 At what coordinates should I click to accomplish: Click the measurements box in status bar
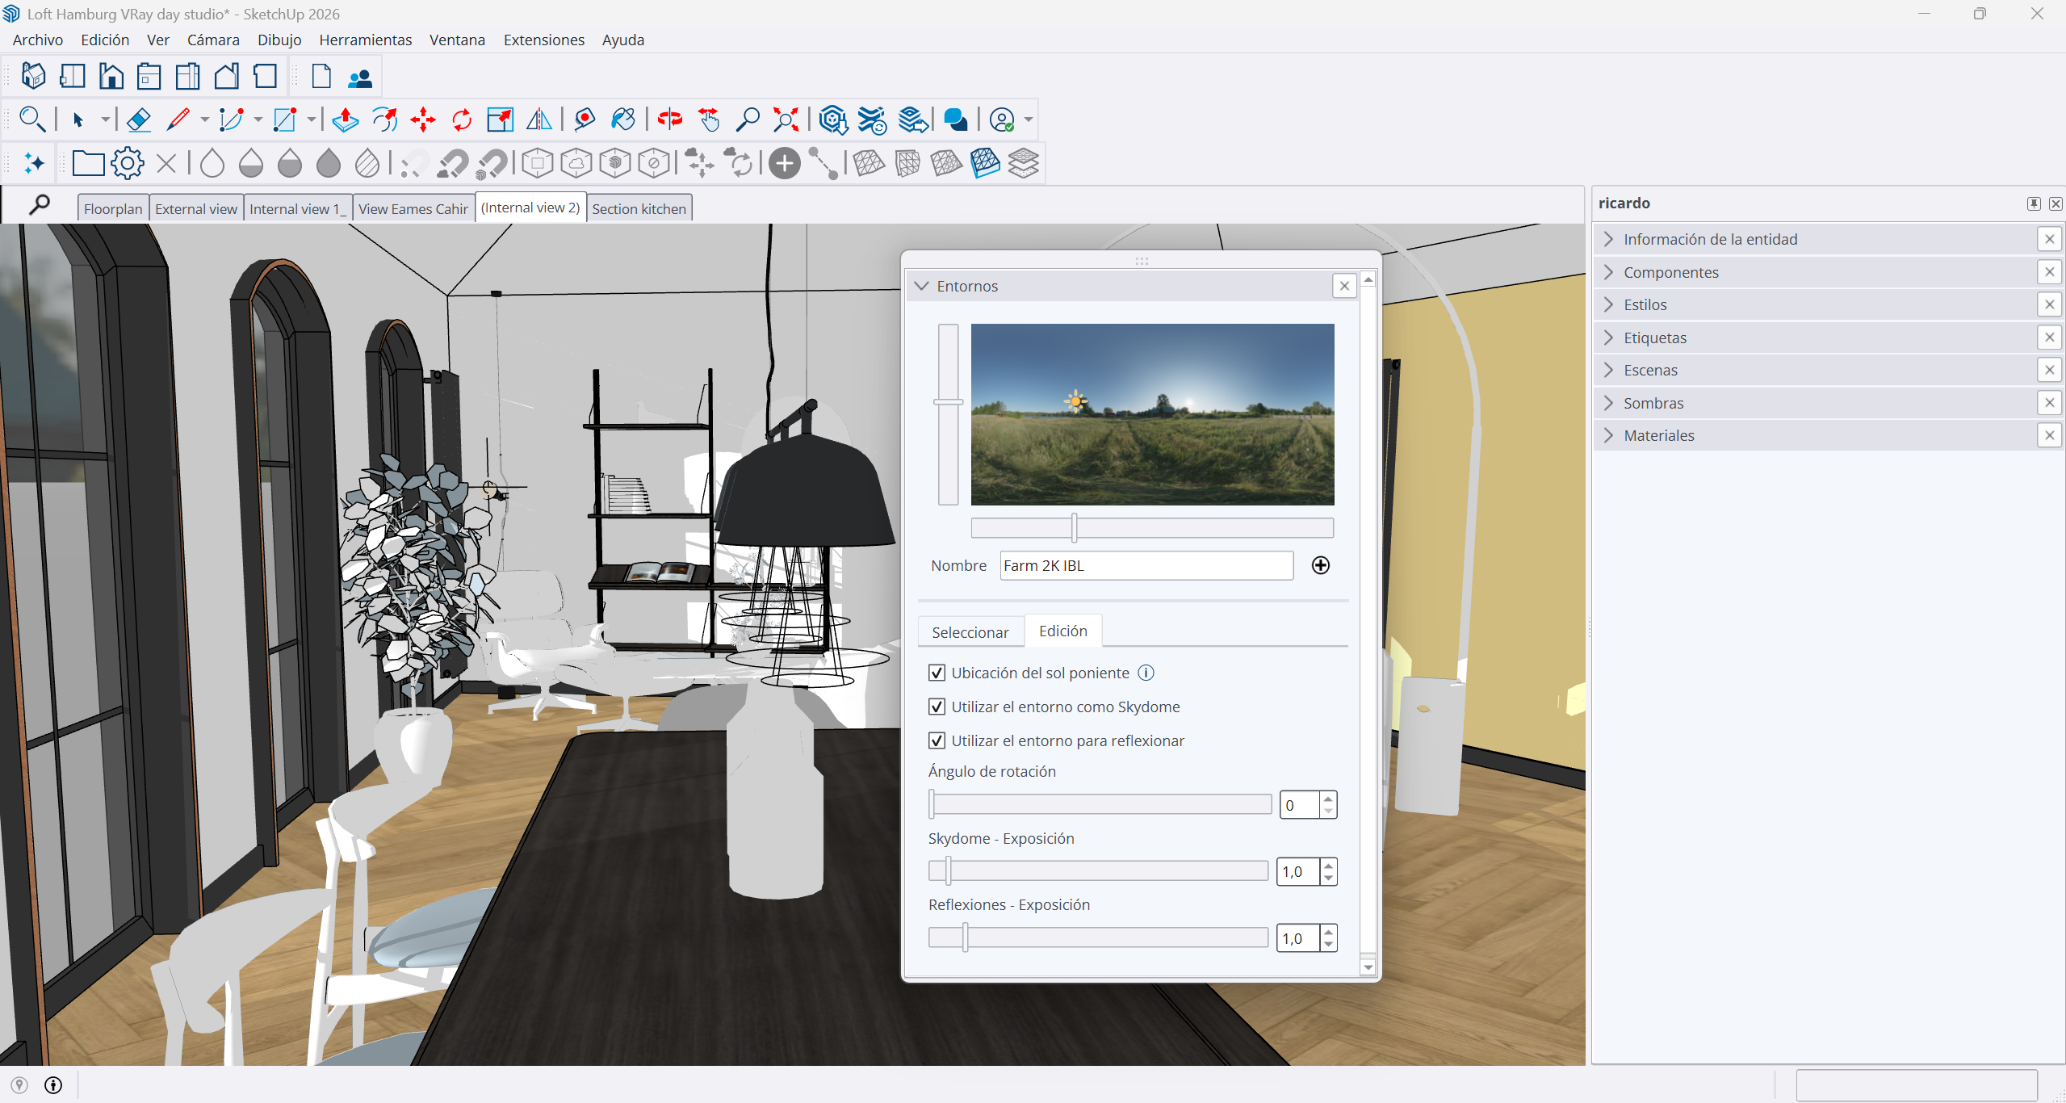pos(1917,1085)
